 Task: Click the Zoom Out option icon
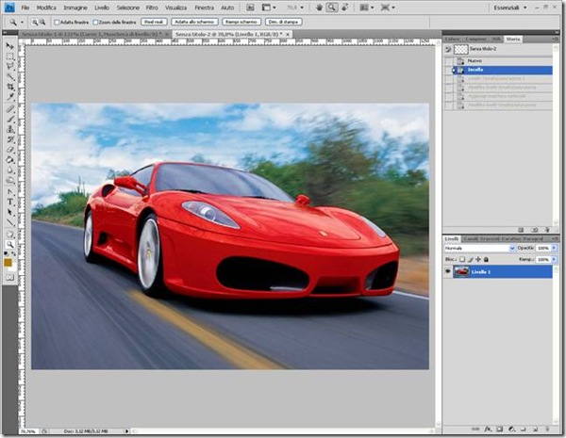coord(42,23)
